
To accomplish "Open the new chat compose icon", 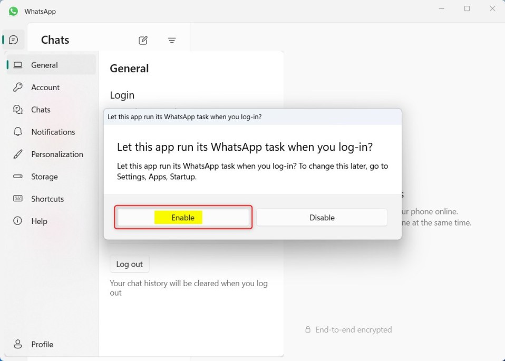I will pyautogui.click(x=143, y=40).
